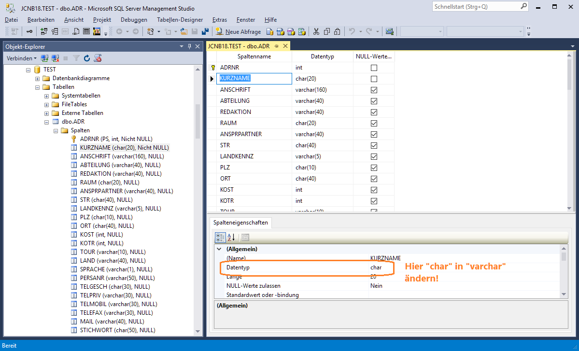Close the JCNB18.TEST - dbo.ADR tab

pyautogui.click(x=285, y=46)
